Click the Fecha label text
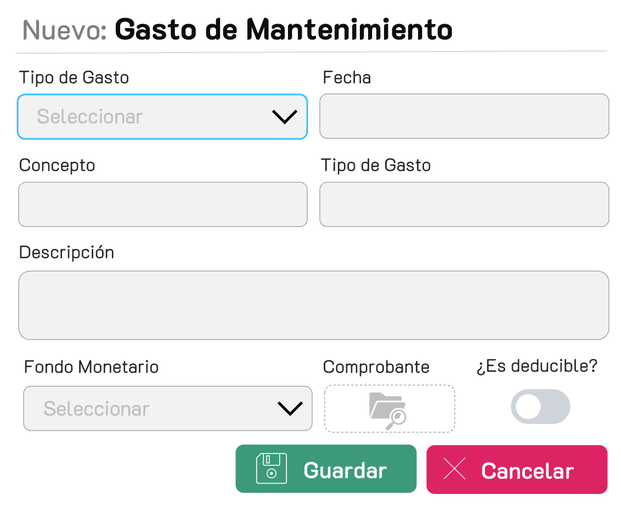The image size is (621, 505). click(x=347, y=78)
